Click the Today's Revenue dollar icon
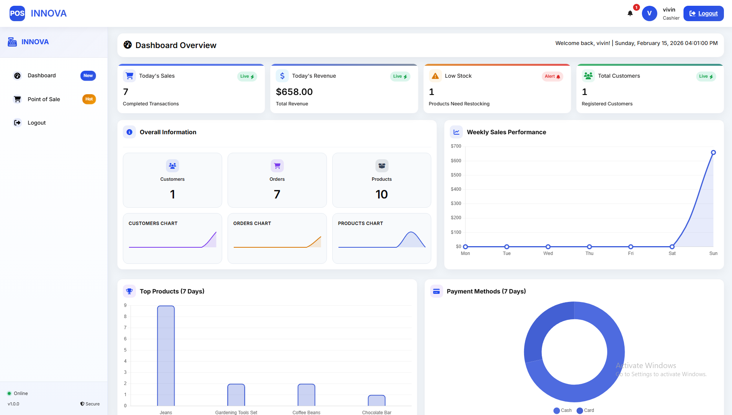This screenshot has height=415, width=732. pos(282,76)
